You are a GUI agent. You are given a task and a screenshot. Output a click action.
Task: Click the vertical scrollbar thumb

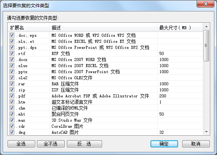206,45
